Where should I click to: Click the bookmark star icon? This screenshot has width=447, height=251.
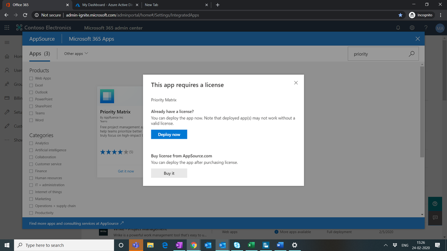[400, 15]
